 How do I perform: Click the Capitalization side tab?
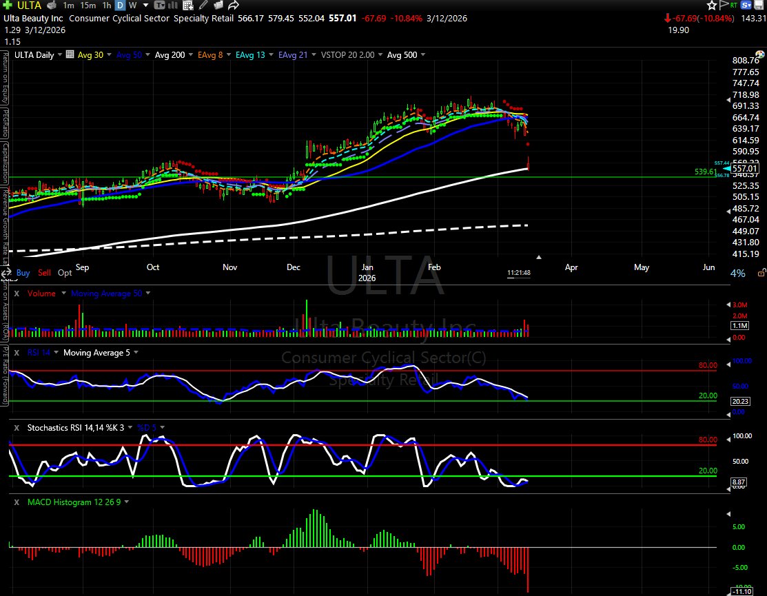pyautogui.click(x=5, y=163)
